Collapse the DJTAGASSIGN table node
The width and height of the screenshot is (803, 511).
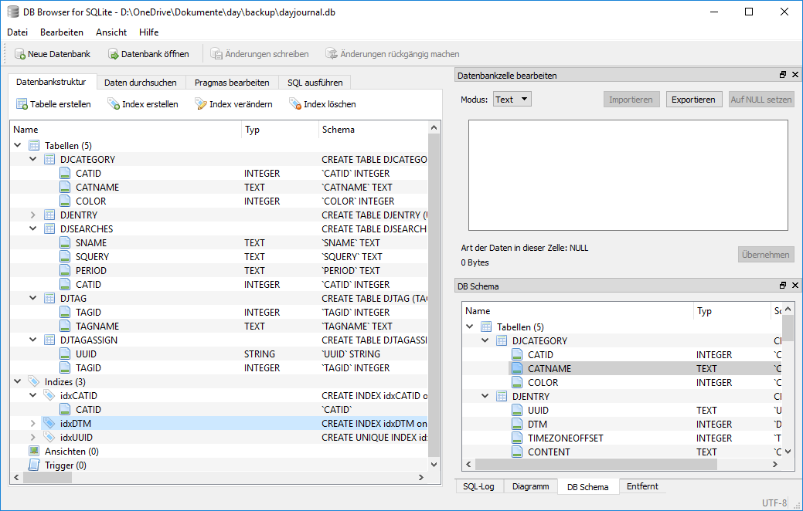(x=32, y=340)
